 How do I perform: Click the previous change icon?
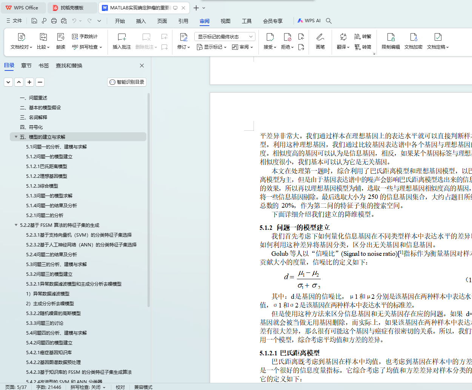tap(301, 37)
